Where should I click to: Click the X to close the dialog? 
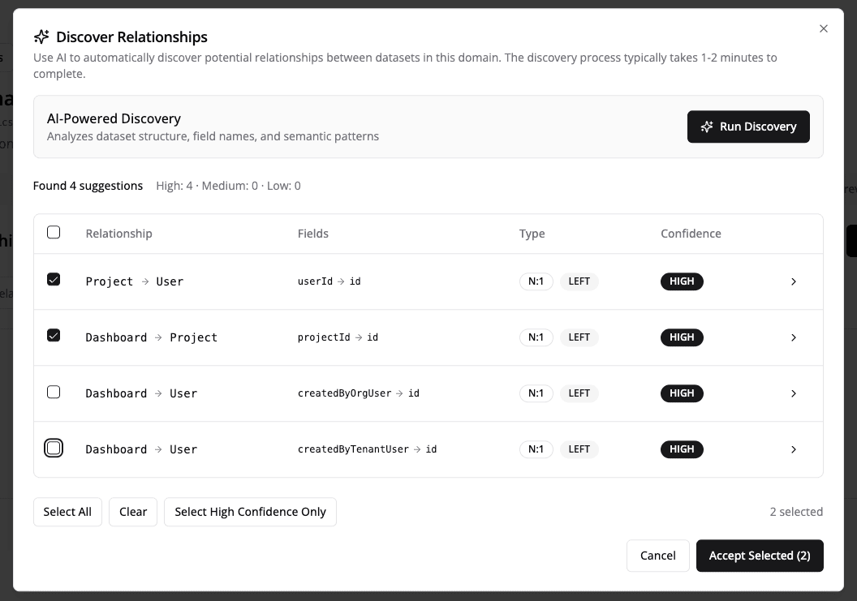(824, 28)
